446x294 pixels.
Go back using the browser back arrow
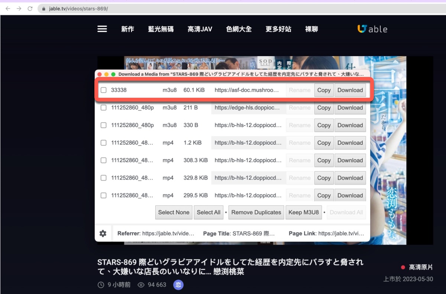click(x=8, y=9)
